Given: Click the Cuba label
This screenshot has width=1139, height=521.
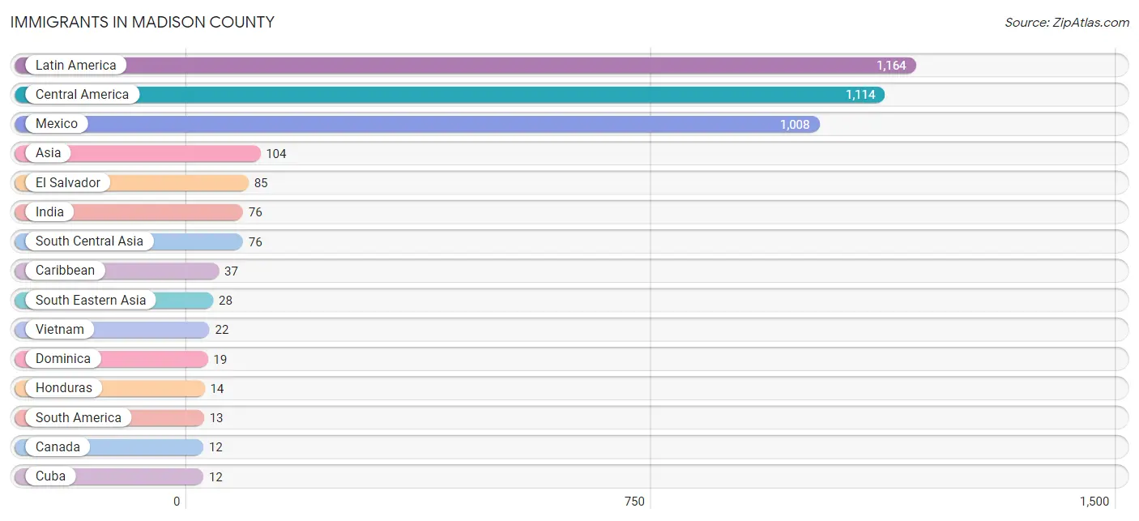Looking at the screenshot, I should pos(50,476).
